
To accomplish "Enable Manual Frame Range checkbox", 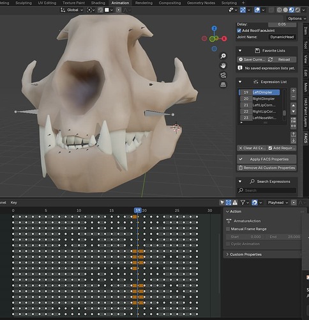I will click(x=228, y=229).
